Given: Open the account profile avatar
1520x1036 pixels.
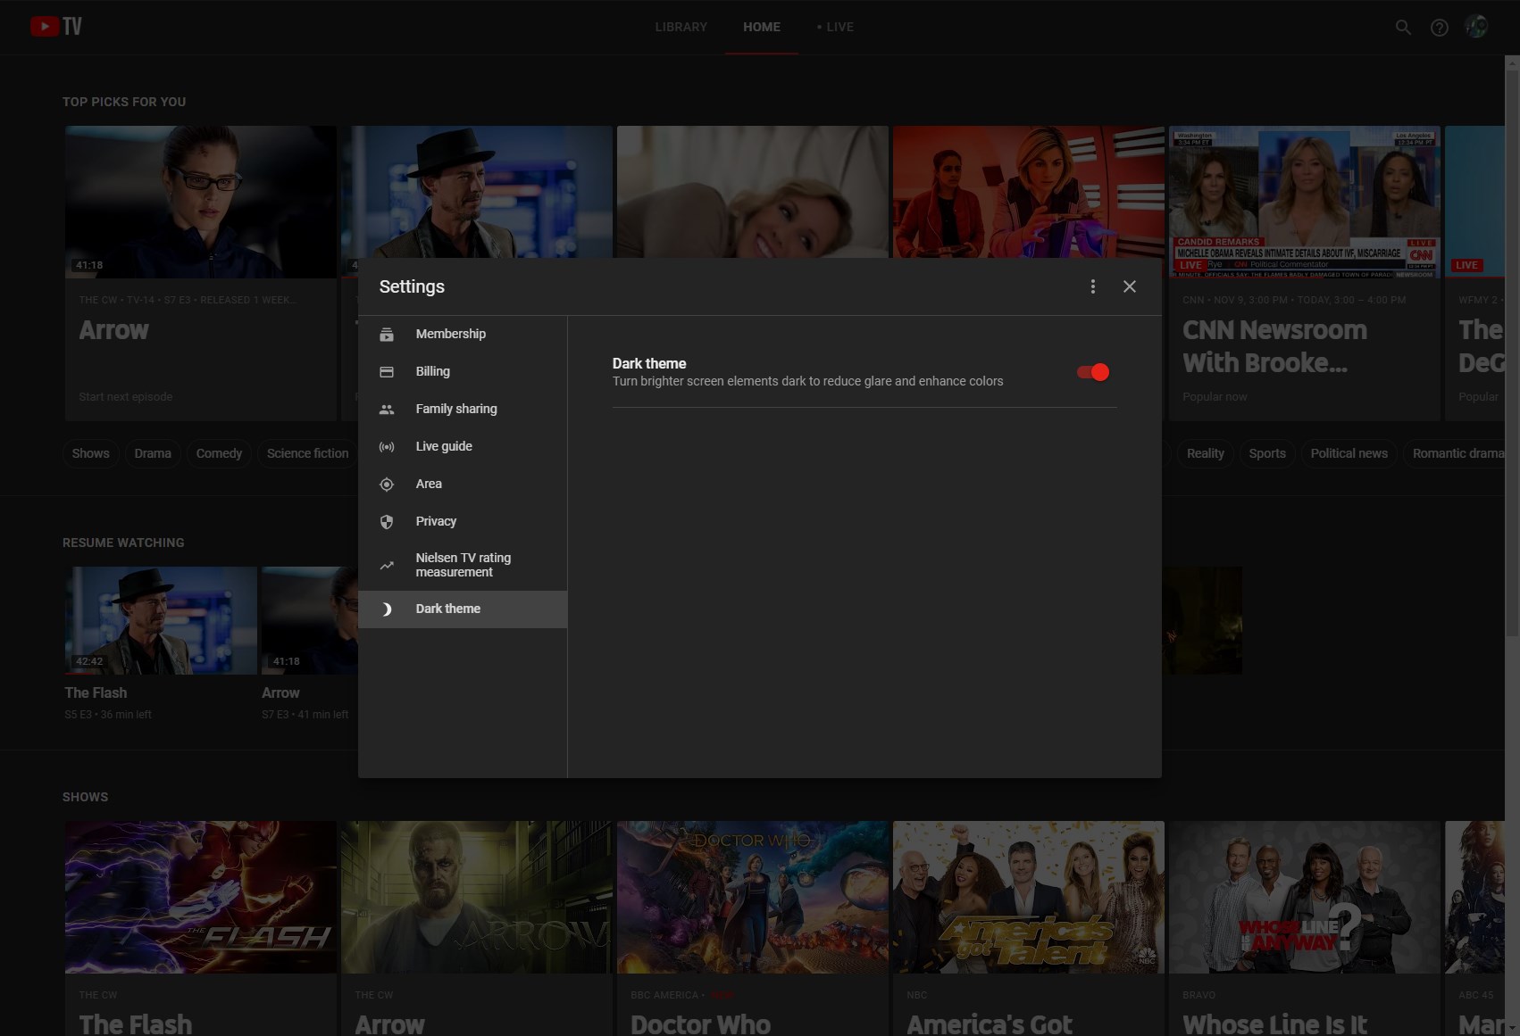Looking at the screenshot, I should click(1476, 27).
